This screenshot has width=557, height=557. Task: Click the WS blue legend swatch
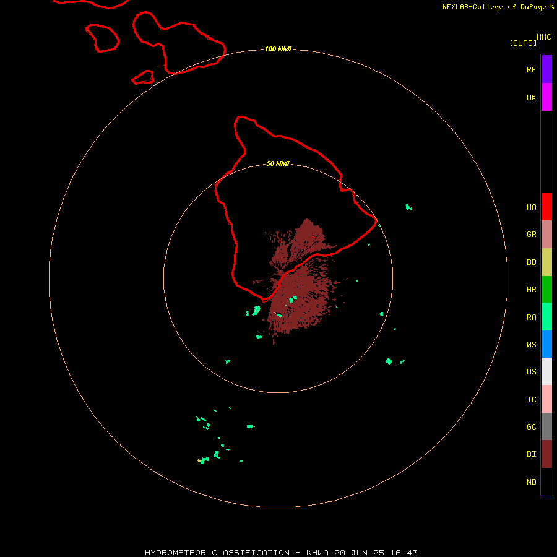pyautogui.click(x=546, y=344)
